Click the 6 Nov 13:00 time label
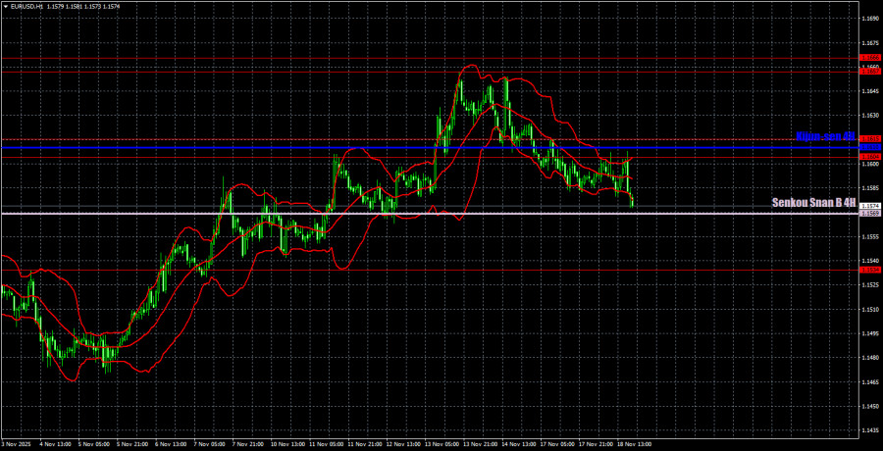 (x=170, y=445)
